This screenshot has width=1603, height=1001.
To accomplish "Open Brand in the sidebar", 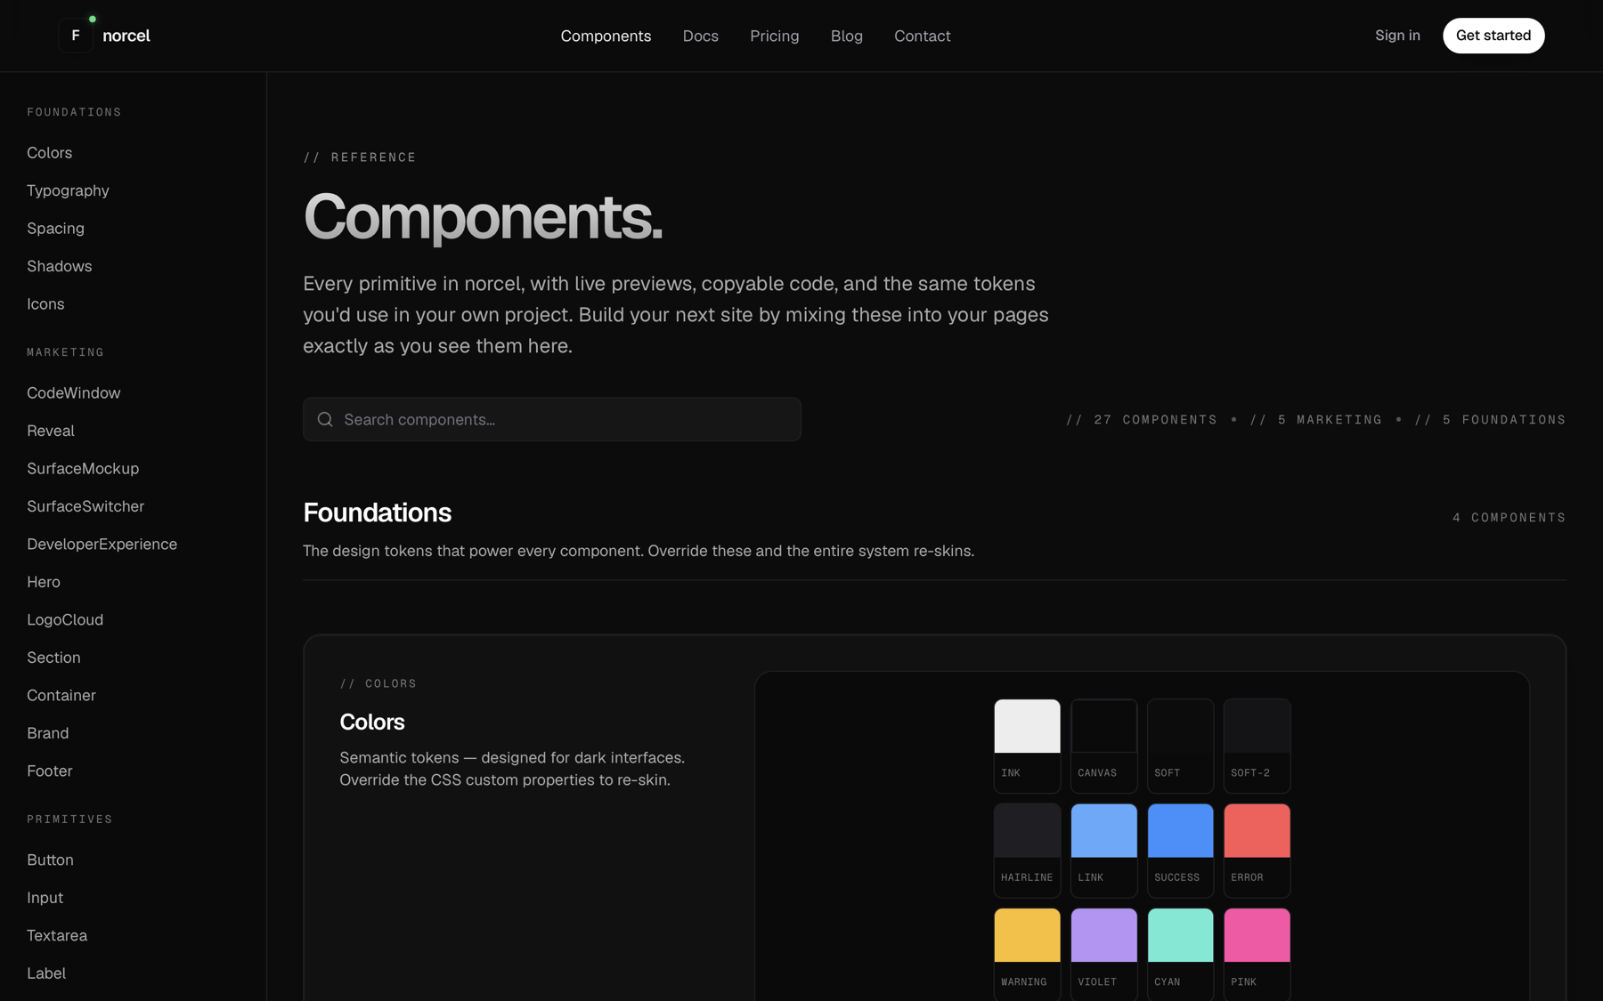I will [47, 733].
